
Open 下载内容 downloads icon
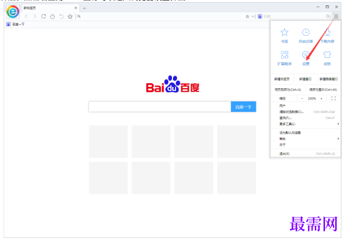click(x=328, y=33)
